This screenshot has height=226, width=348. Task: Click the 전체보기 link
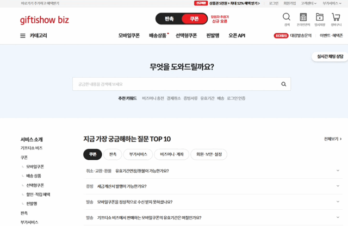coord(332,139)
